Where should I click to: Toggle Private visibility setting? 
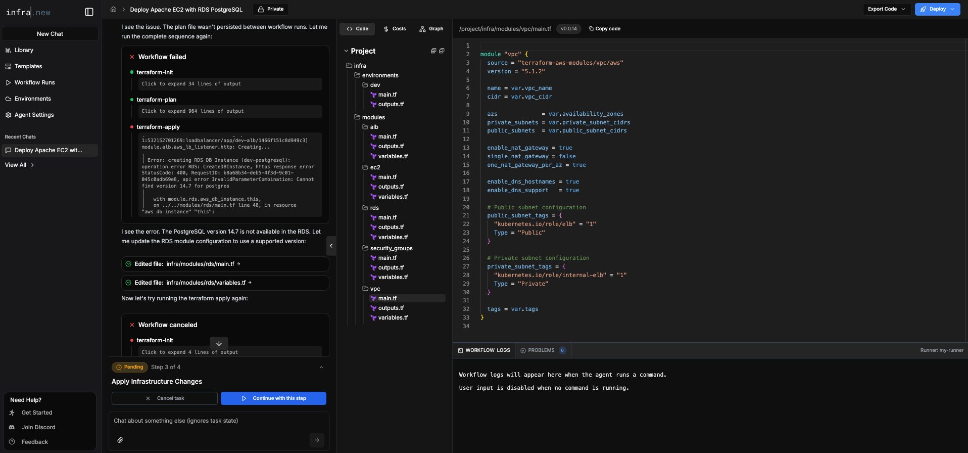pos(271,9)
